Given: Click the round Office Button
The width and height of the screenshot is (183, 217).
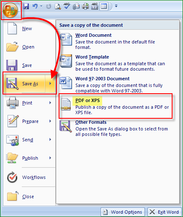Looking at the screenshot, I should pyautogui.click(x=10, y=10).
